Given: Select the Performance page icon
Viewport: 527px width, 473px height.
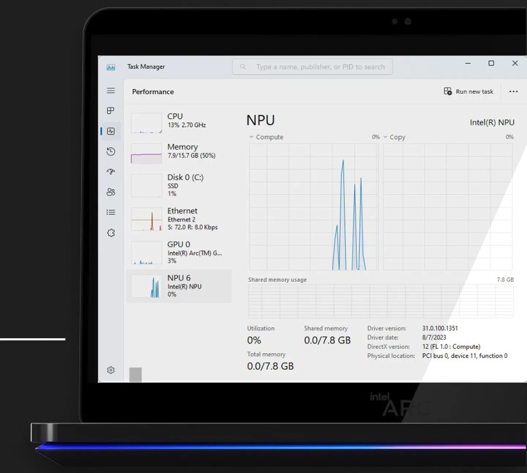Looking at the screenshot, I should [111, 131].
